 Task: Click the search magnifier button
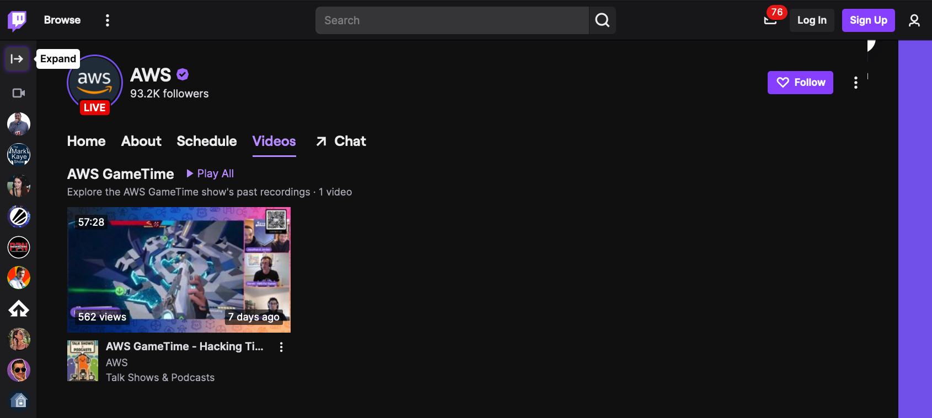pos(602,20)
